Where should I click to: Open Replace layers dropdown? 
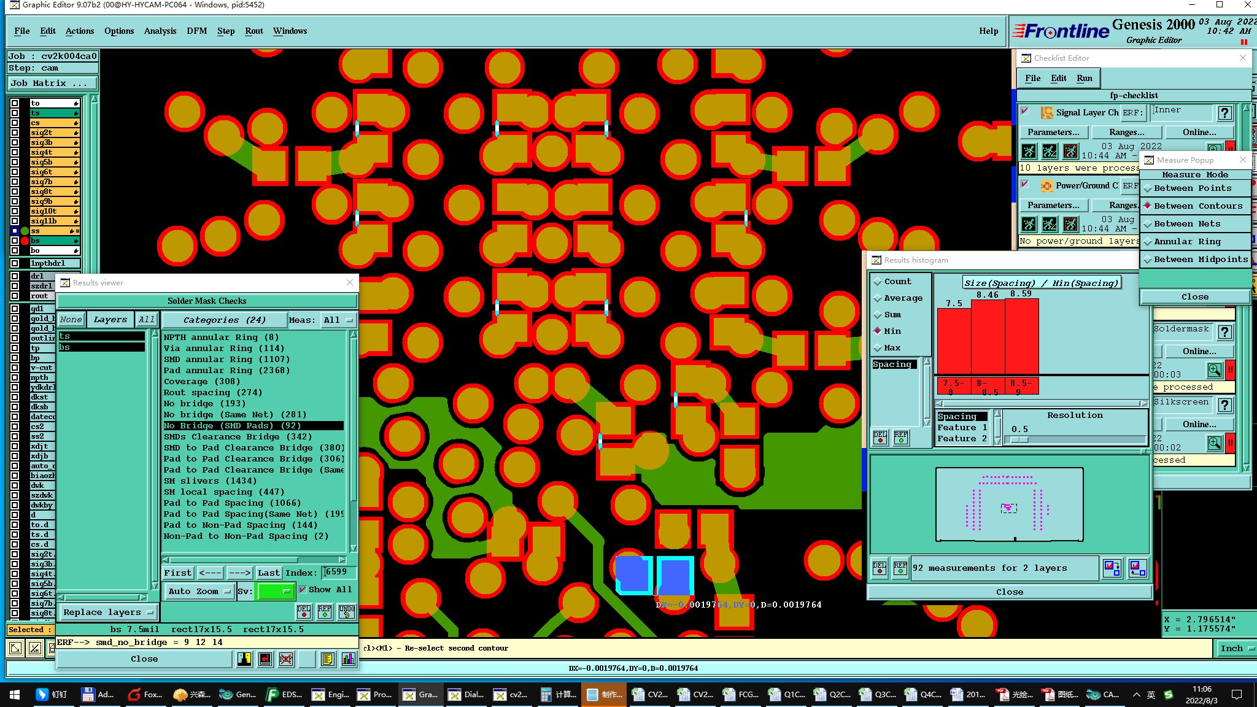[x=107, y=612]
